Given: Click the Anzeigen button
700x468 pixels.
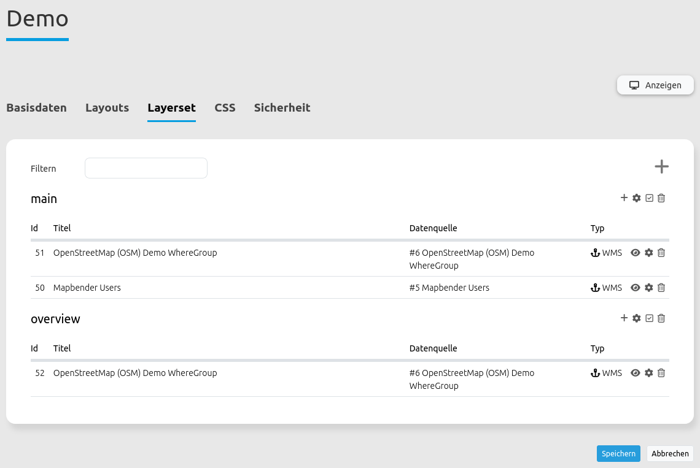Looking at the screenshot, I should tap(655, 85).
